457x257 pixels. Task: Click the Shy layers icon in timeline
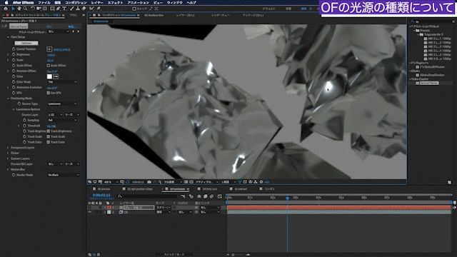click(199, 196)
